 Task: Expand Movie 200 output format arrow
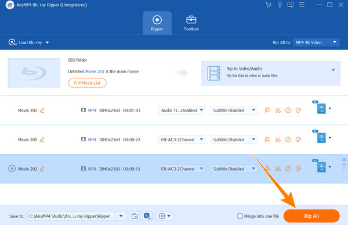tap(330, 138)
